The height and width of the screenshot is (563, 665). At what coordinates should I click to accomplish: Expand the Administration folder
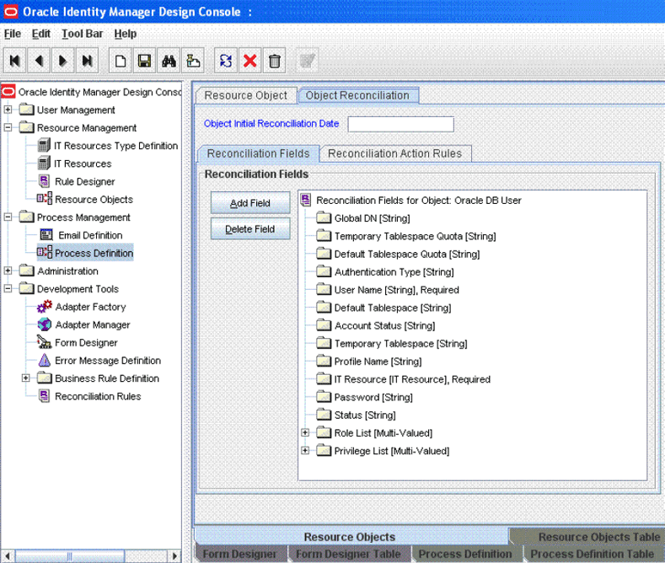8,271
